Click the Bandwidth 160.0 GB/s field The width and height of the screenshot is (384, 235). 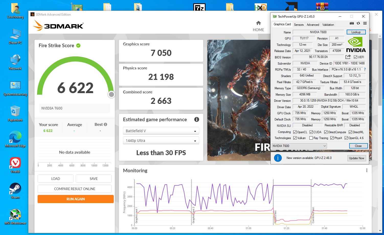[352, 94]
